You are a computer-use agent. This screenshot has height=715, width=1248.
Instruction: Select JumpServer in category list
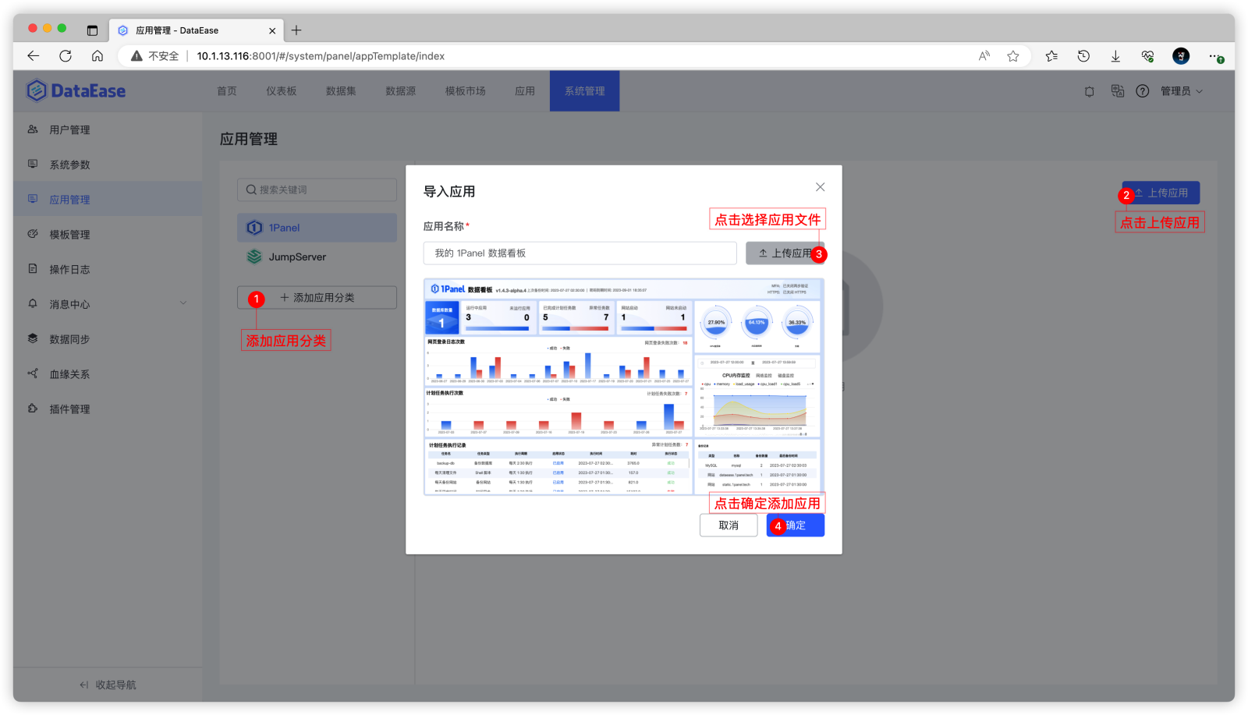[x=317, y=257]
